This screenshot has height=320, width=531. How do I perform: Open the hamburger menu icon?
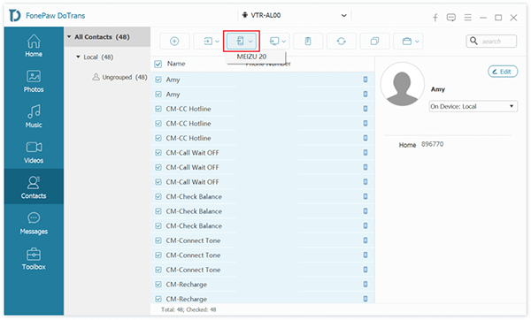467,18
